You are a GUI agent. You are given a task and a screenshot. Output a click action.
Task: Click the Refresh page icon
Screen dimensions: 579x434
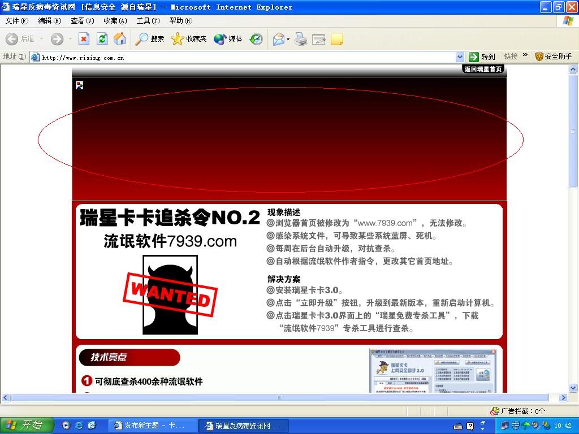point(102,39)
